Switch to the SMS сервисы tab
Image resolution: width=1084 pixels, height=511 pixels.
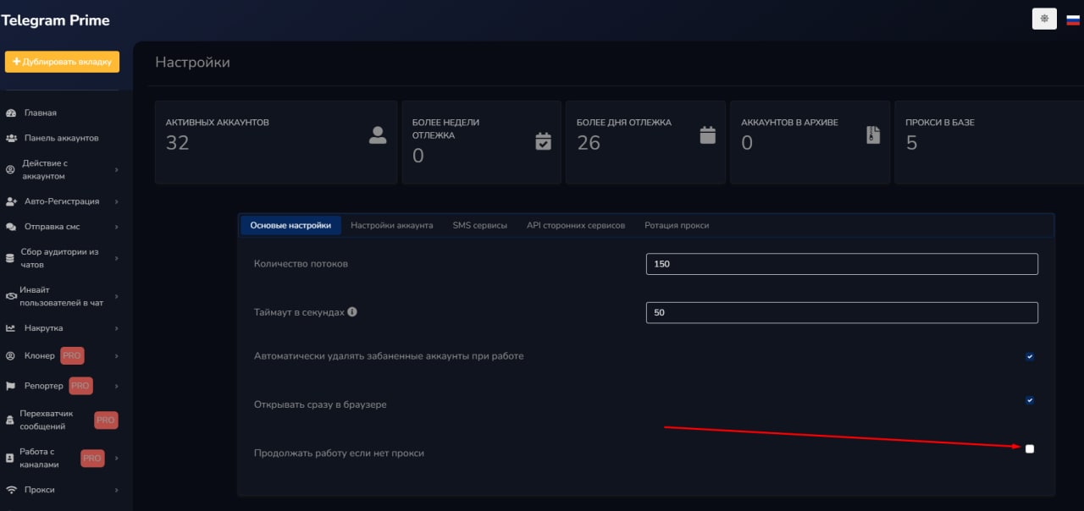tap(479, 225)
